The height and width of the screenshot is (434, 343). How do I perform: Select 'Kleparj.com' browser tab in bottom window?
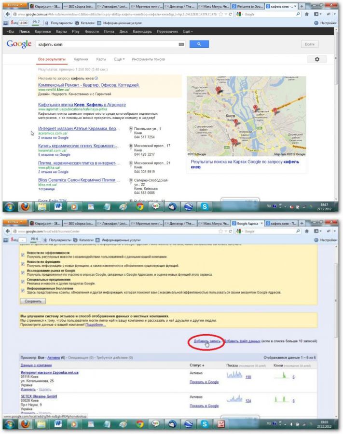point(45,223)
